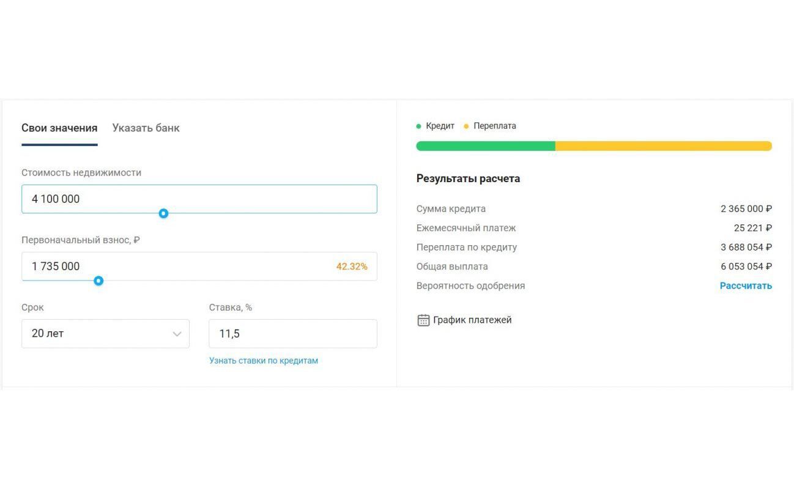The image size is (794, 489).
Task: Open the Указать банк tab
Action: click(146, 128)
